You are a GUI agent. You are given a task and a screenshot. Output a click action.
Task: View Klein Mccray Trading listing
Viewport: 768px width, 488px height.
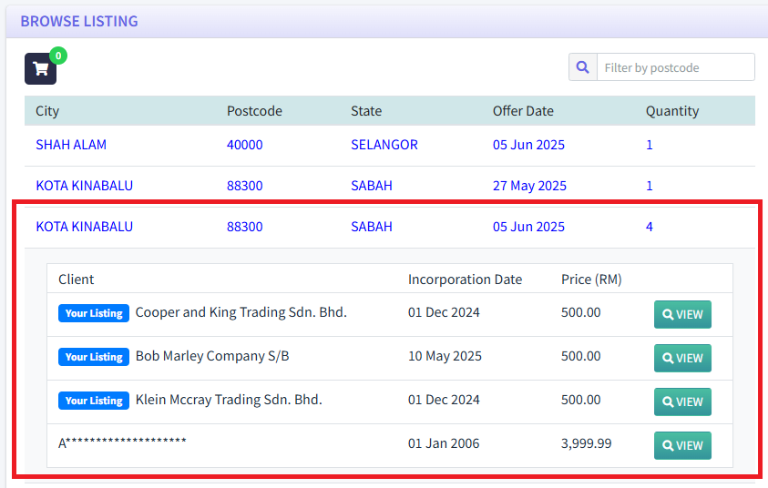point(682,402)
